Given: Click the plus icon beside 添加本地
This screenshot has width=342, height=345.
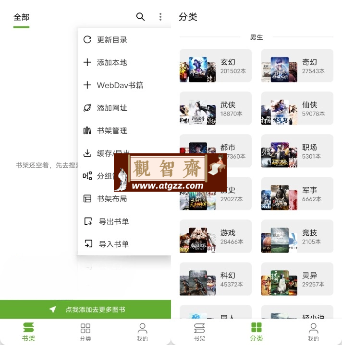Looking at the screenshot, I should [x=87, y=62].
